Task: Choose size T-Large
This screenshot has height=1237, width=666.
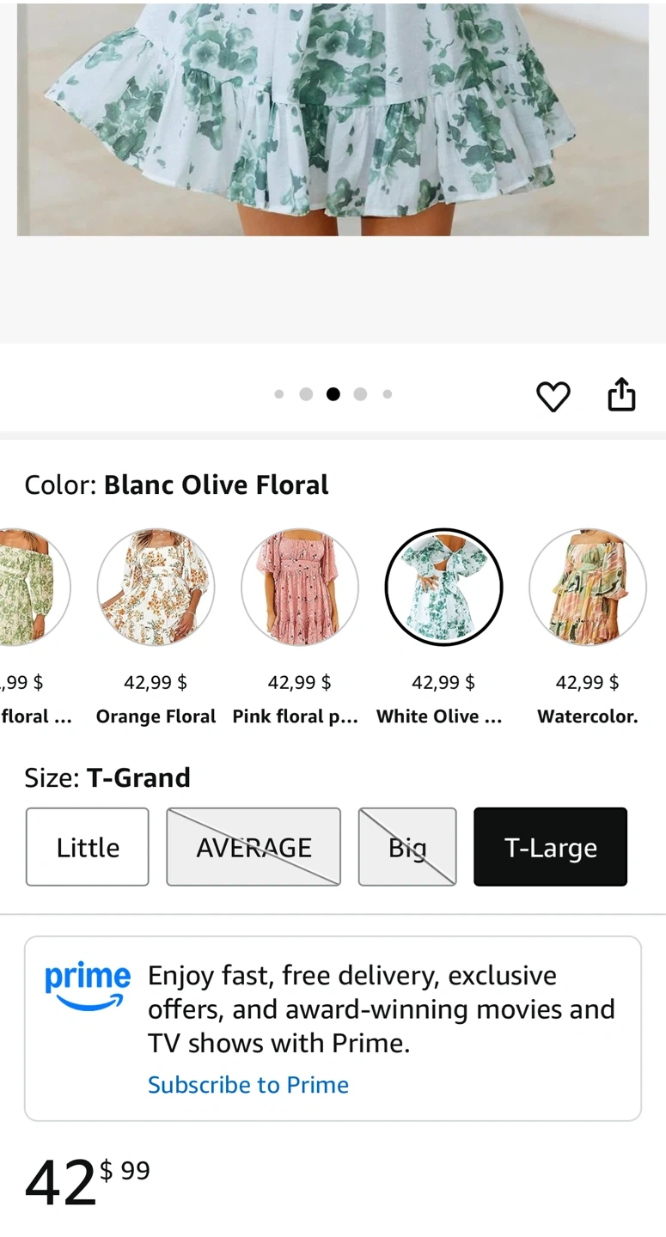Action: [550, 847]
